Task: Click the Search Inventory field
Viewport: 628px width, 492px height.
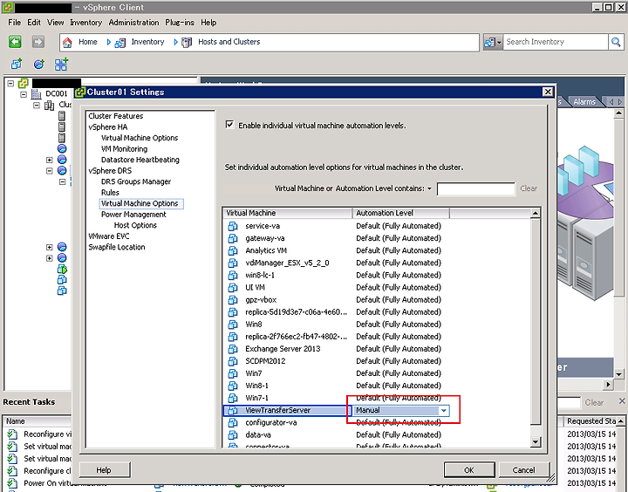Action: point(555,42)
